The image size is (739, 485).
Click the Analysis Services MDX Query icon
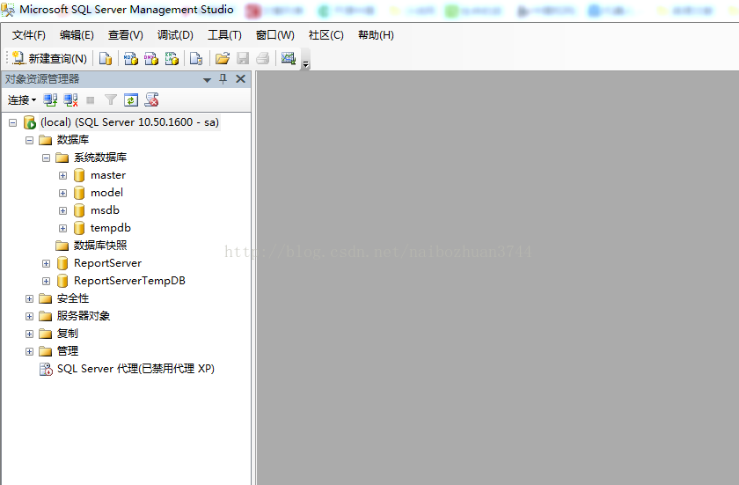[x=130, y=58]
